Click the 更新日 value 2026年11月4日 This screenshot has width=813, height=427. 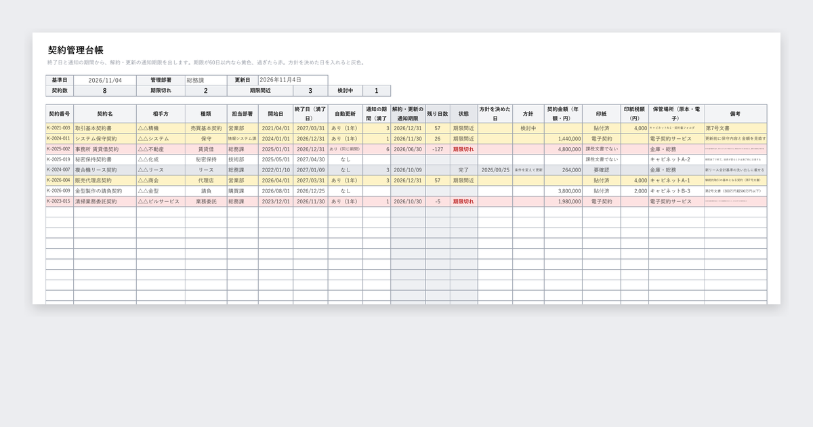[x=293, y=80]
